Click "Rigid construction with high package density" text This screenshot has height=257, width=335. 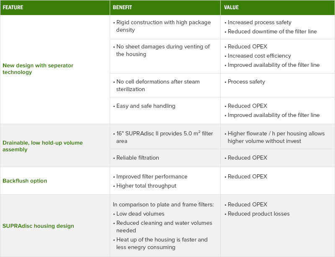pos(163,26)
